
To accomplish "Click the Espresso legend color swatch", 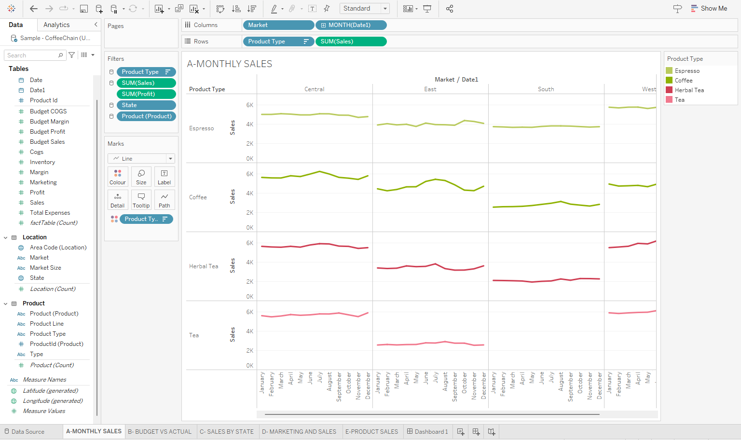I will (669, 70).
